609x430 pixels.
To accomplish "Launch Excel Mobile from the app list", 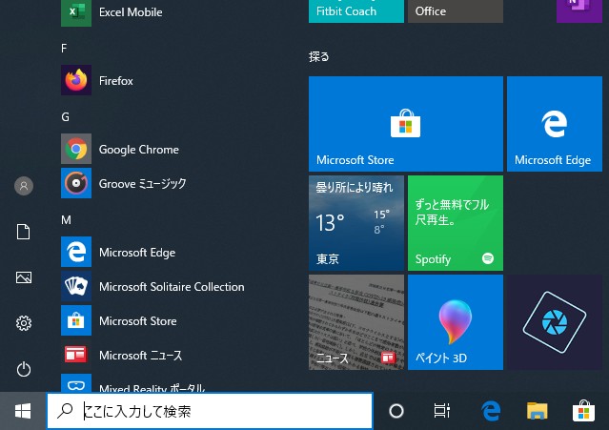I will pyautogui.click(x=130, y=12).
